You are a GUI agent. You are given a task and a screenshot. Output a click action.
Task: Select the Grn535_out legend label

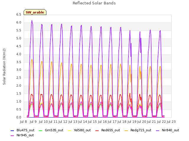(54, 130)
